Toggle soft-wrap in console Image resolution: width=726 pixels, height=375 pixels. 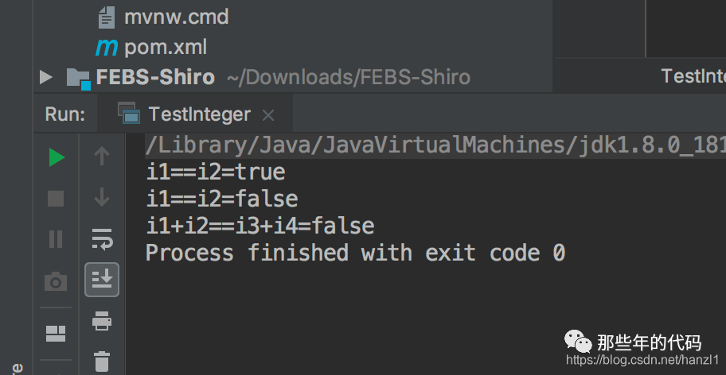[102, 239]
